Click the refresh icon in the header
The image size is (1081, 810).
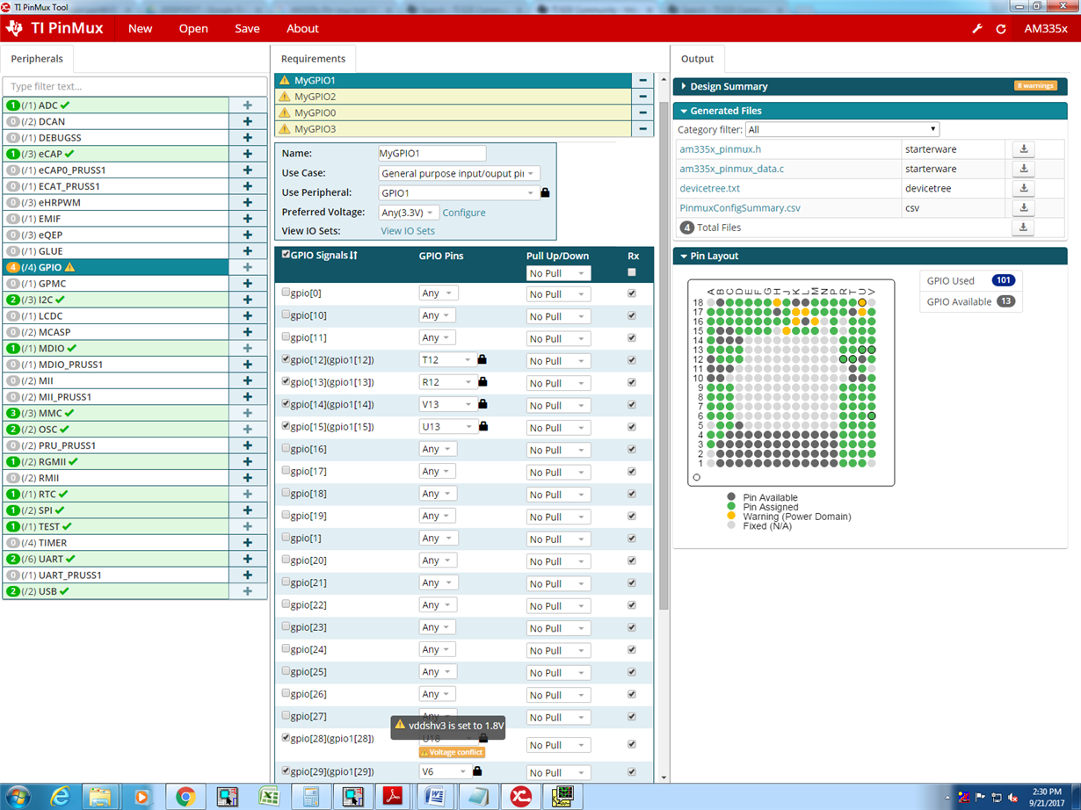pos(1001,29)
